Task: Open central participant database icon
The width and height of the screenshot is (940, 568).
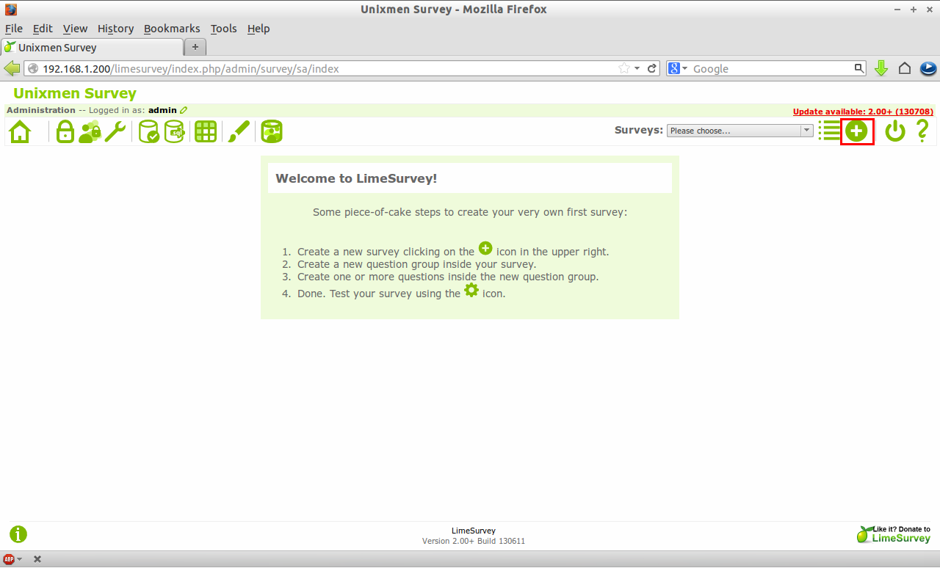Action: click(272, 132)
